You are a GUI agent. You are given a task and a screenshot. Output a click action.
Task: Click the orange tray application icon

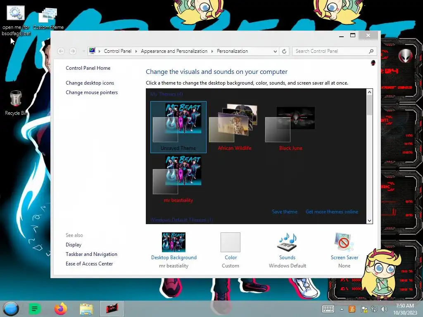[x=352, y=309]
